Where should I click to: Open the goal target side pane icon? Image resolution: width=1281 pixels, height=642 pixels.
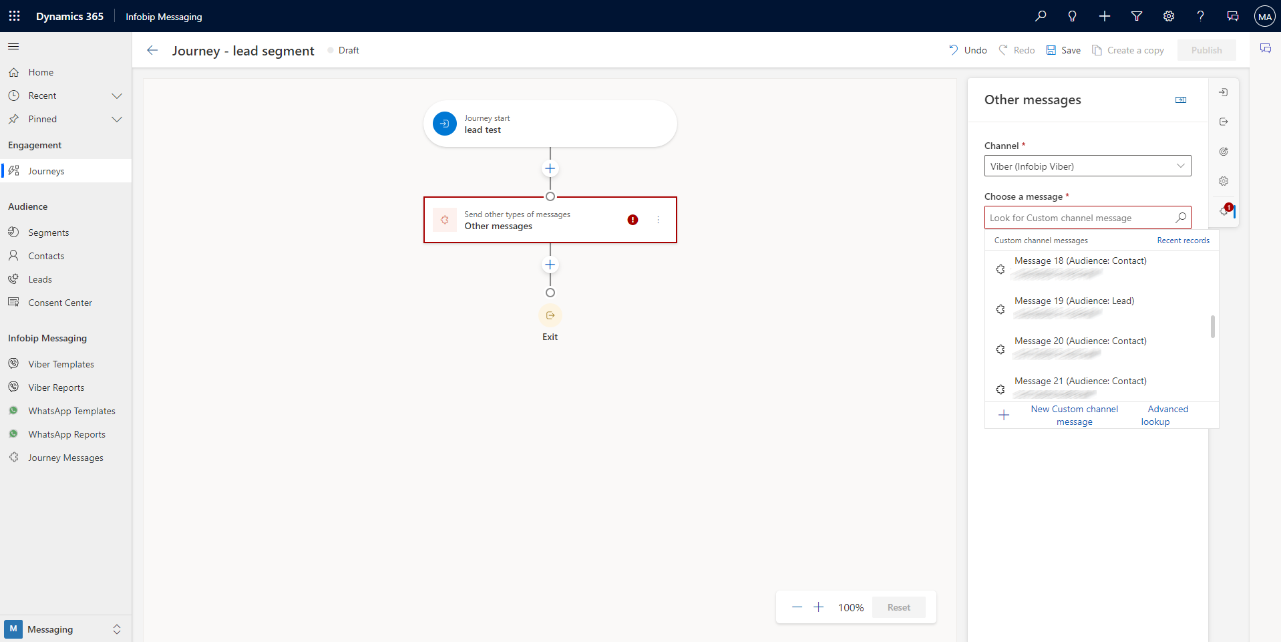1224,152
